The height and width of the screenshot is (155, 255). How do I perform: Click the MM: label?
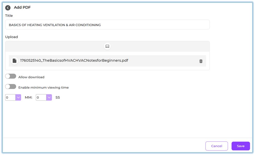click(28, 97)
